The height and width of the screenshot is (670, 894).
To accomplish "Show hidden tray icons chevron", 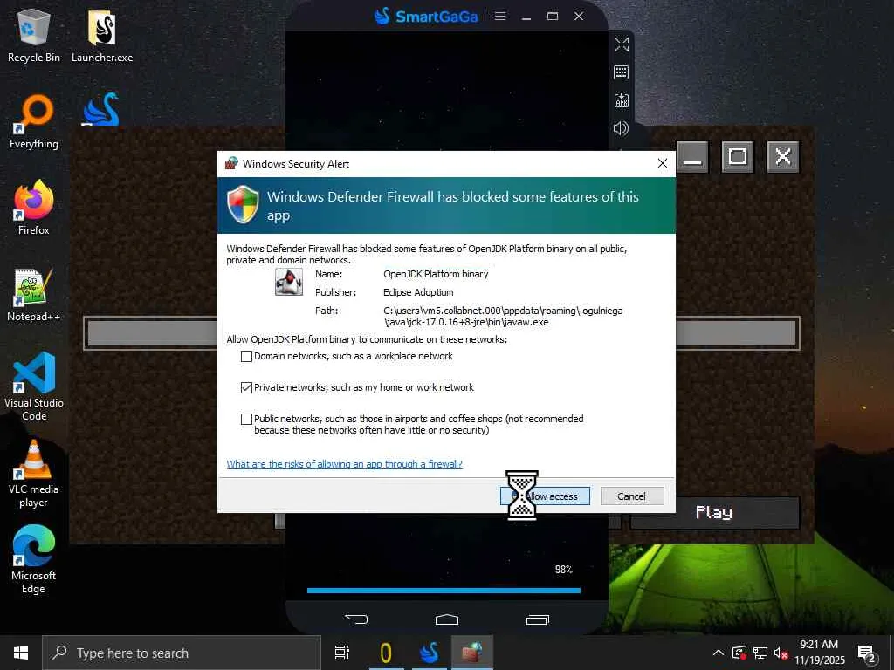I will click(719, 653).
